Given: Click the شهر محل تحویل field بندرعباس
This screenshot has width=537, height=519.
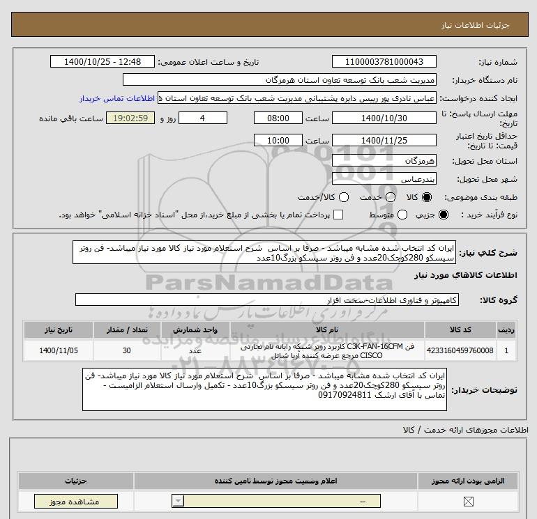Looking at the screenshot, I should [384, 178].
